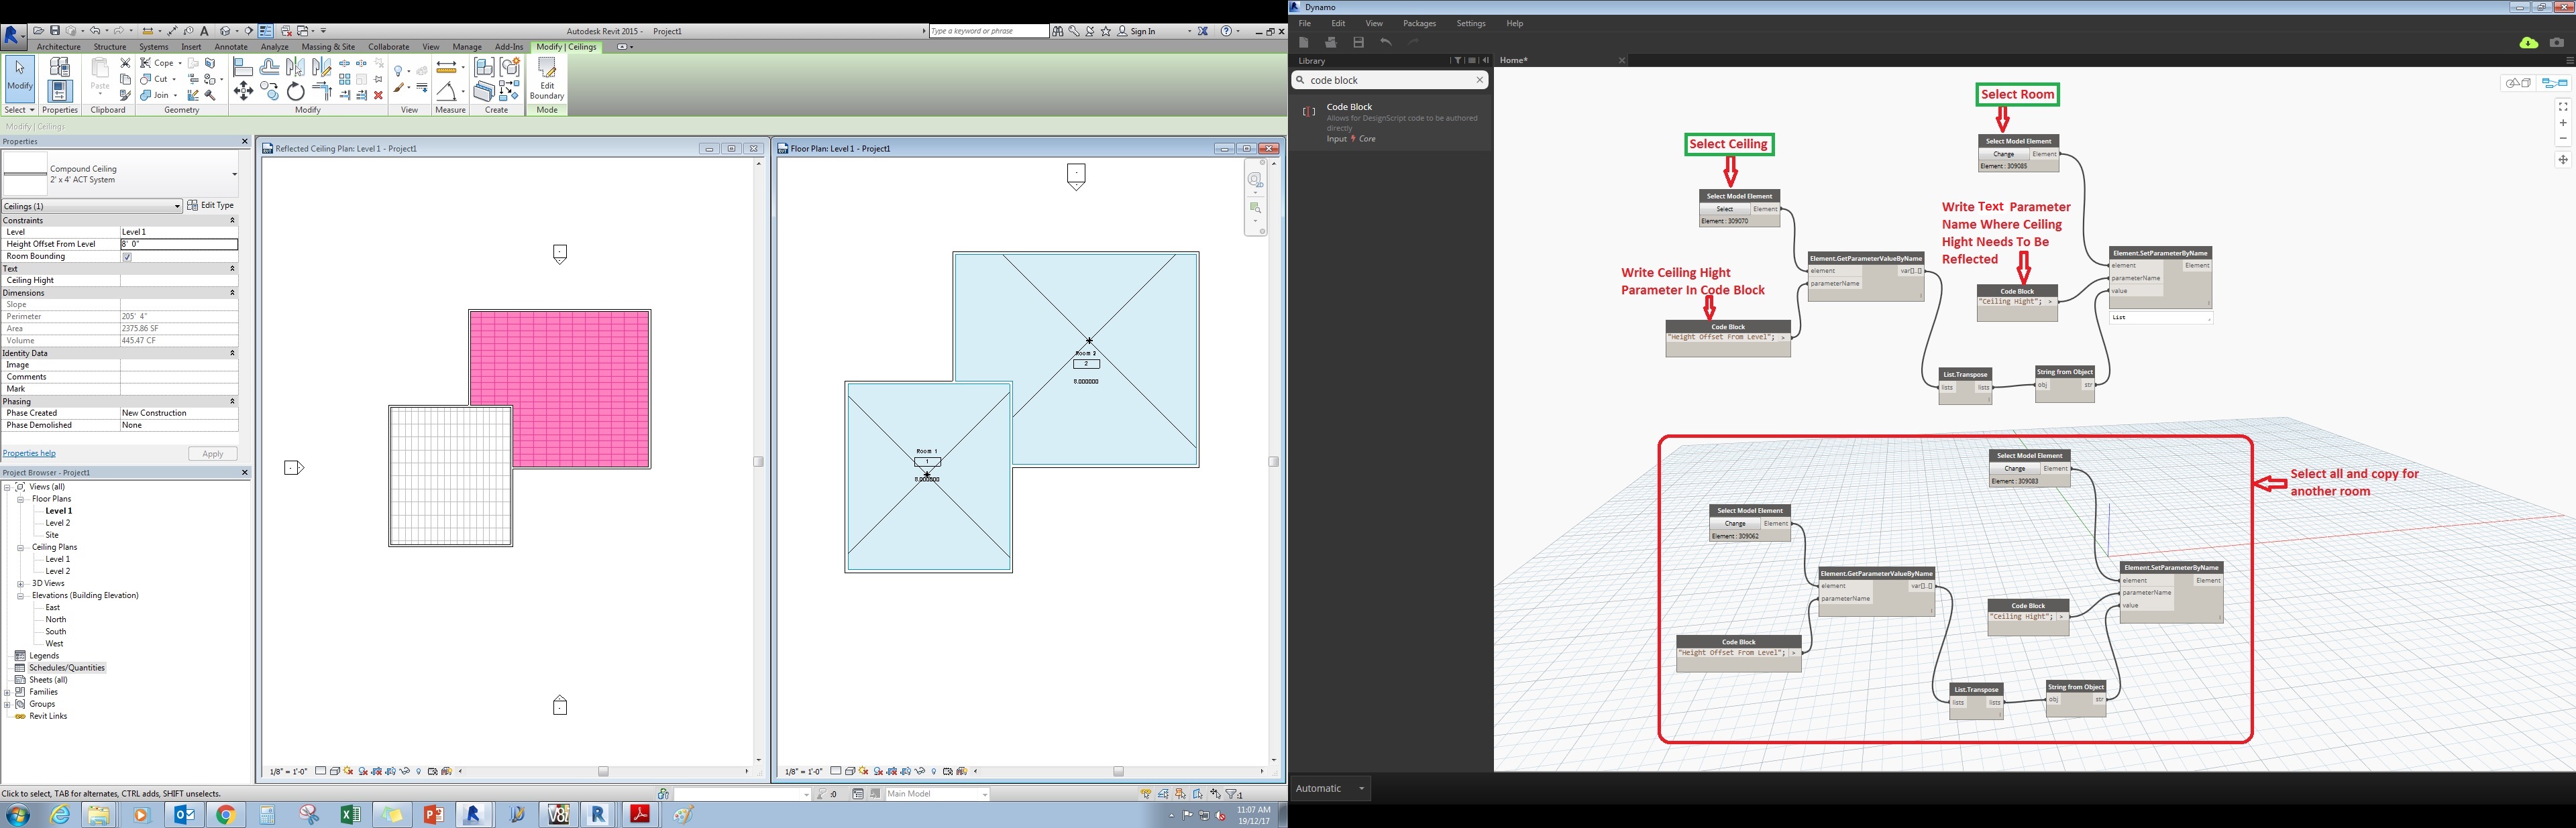
Task: Expand the Families node in Project Browser
Action: tap(7, 692)
